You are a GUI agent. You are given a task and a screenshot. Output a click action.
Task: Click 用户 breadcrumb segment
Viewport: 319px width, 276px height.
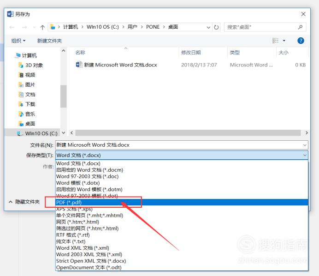point(132,27)
